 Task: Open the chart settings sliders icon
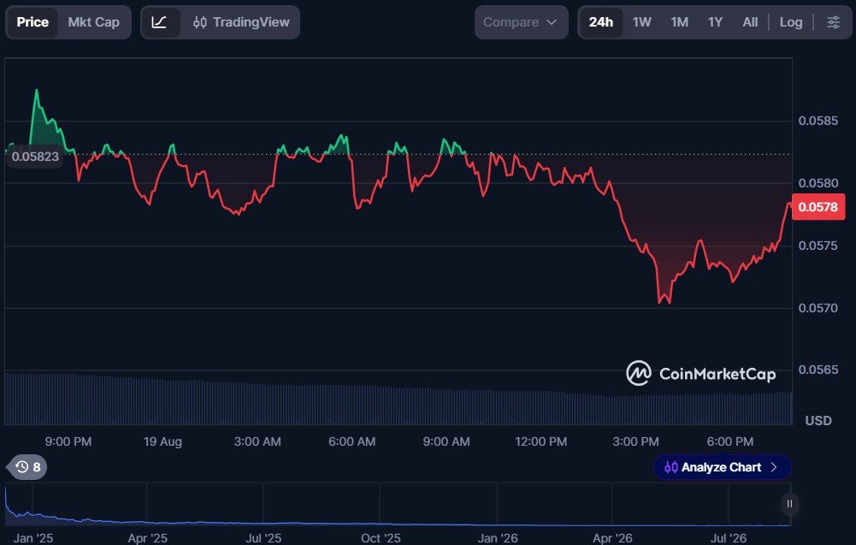pos(833,22)
